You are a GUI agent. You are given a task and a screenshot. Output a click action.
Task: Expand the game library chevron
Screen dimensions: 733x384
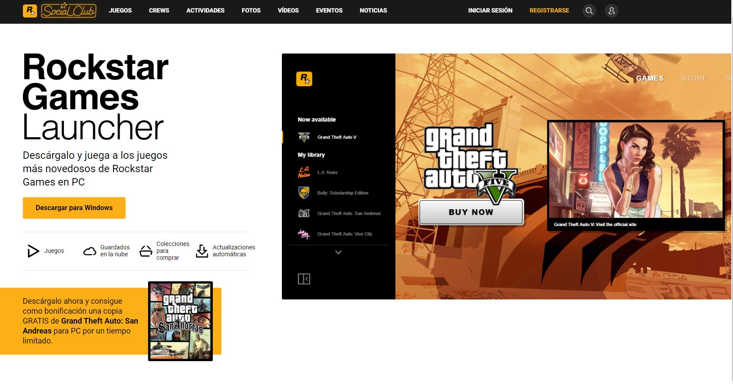338,252
